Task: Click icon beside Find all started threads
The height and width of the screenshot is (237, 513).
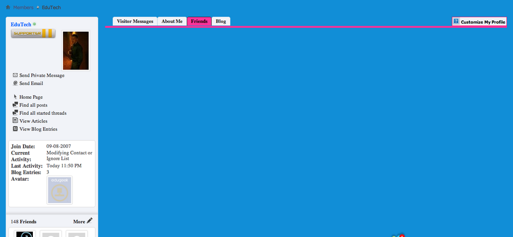Action: [15, 113]
